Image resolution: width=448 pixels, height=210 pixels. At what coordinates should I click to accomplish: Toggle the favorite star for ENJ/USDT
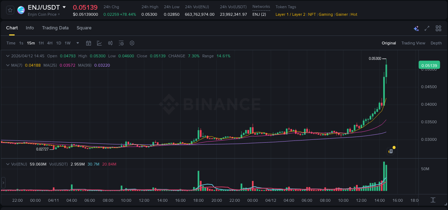tap(10, 10)
